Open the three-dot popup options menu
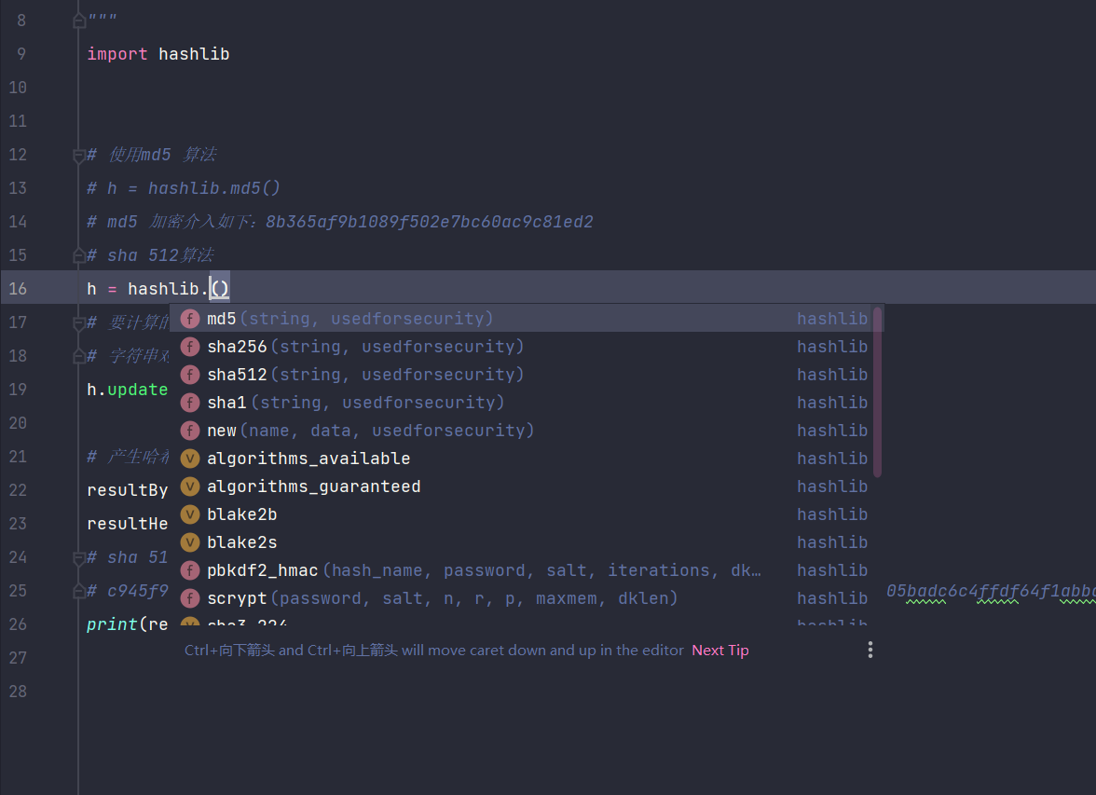 tap(870, 650)
